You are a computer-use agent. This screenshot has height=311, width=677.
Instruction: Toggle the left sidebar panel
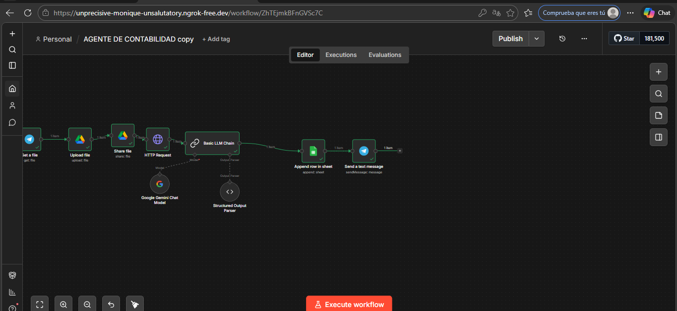coord(12,65)
